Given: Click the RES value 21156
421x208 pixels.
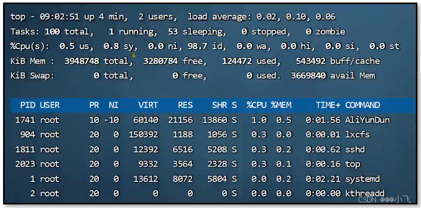Looking at the screenshot, I should point(181,120).
